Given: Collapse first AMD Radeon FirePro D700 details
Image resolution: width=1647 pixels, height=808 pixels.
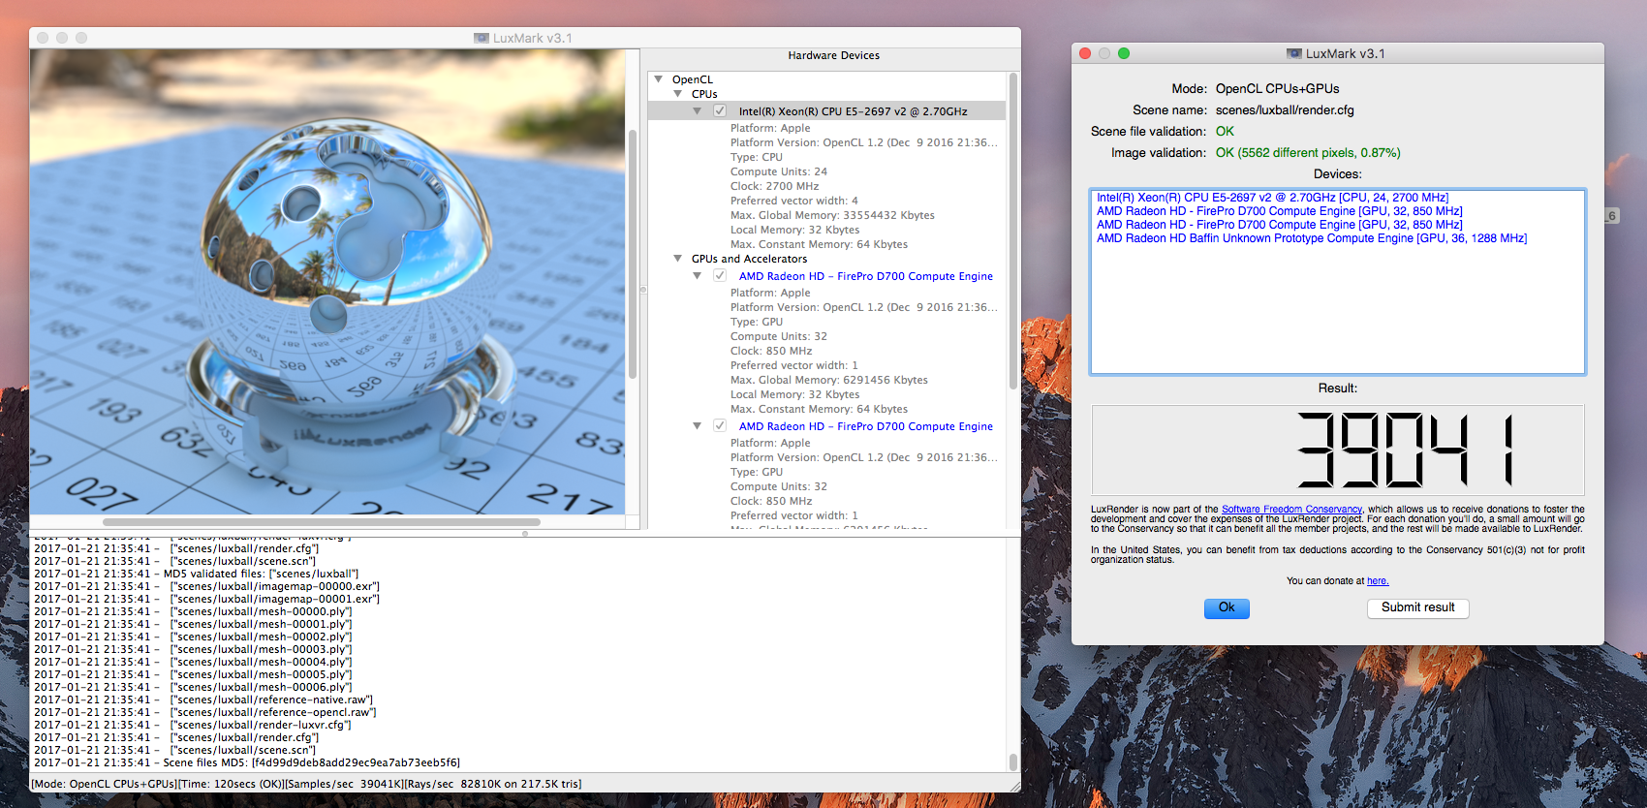Looking at the screenshot, I should [x=698, y=276].
